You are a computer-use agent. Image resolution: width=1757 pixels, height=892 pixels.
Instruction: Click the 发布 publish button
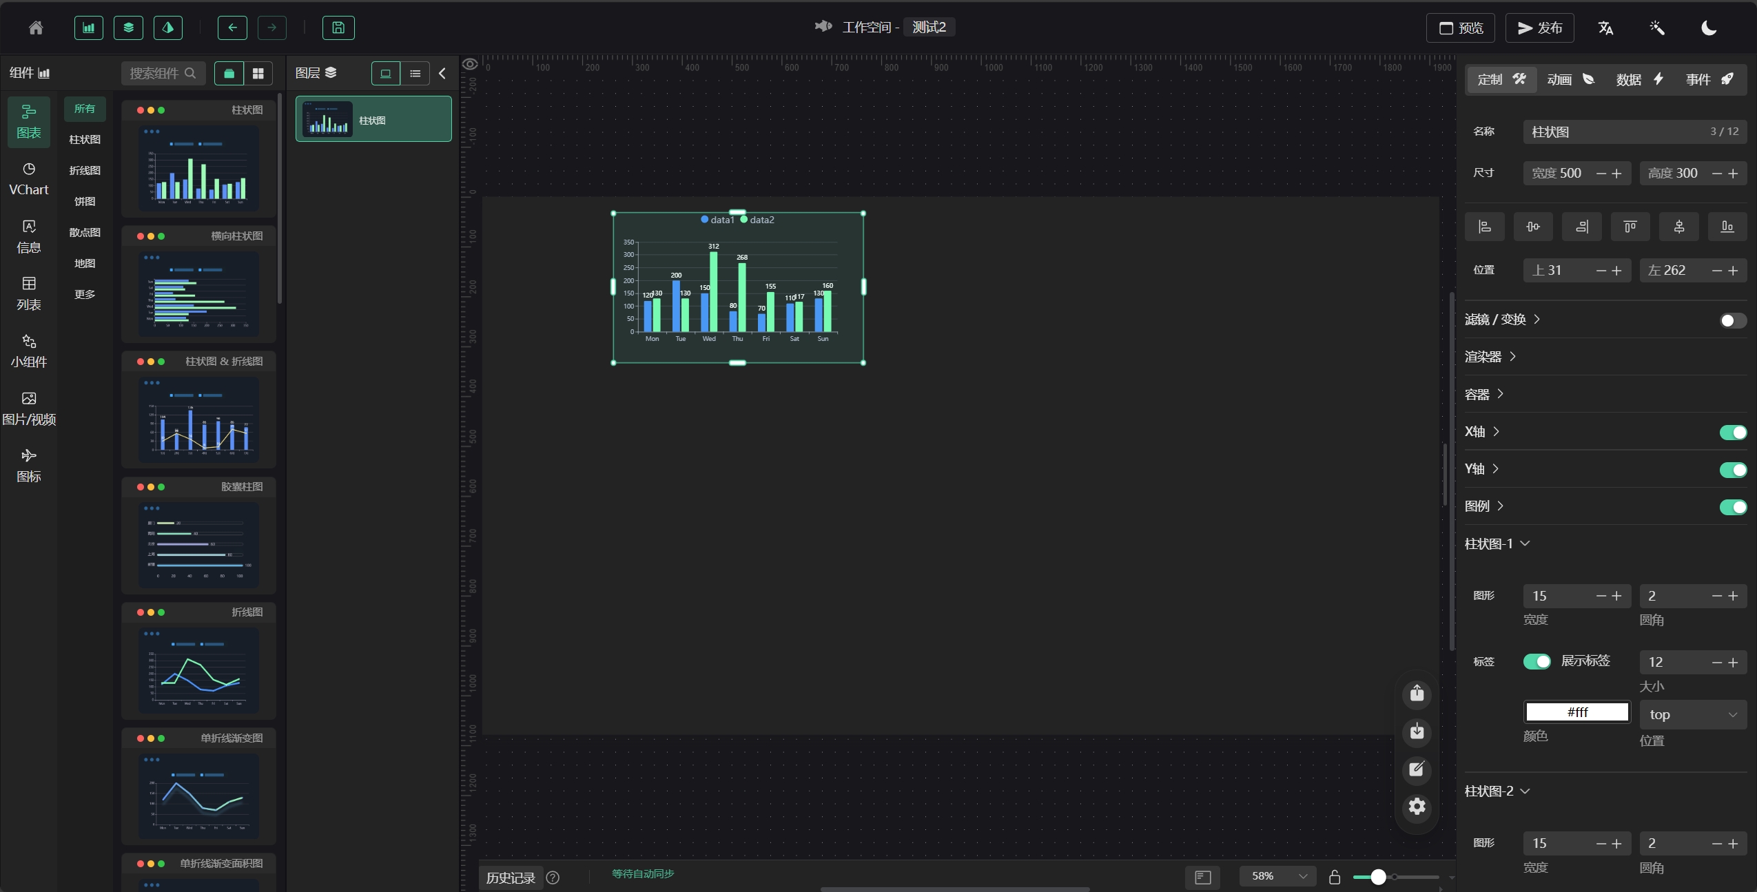1539,28
